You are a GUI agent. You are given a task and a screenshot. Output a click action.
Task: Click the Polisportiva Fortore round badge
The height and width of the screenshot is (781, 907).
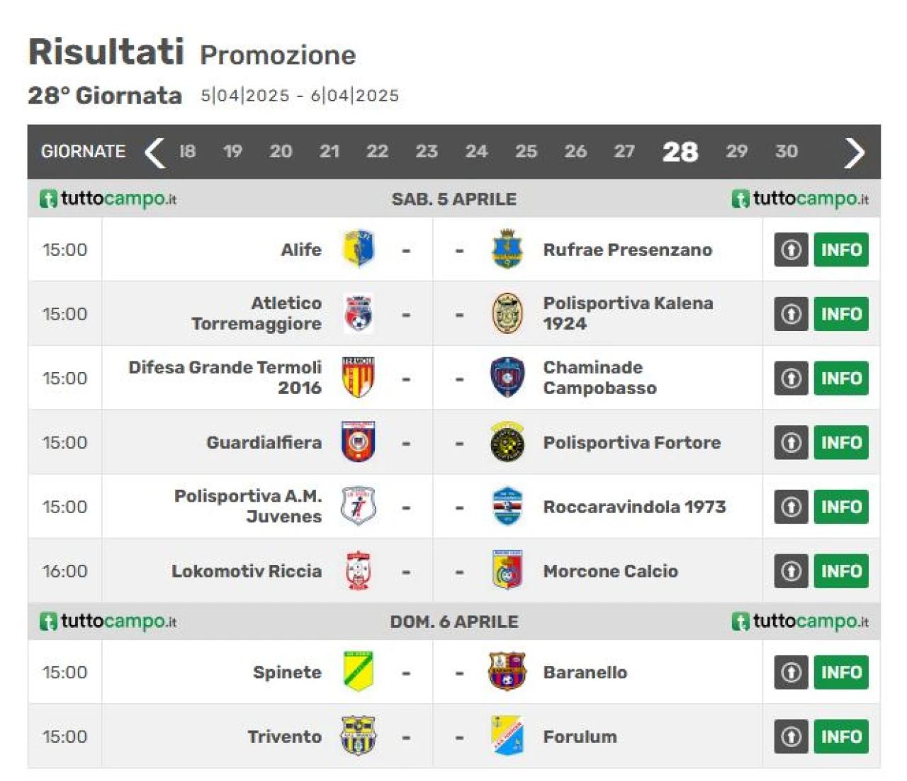[507, 442]
